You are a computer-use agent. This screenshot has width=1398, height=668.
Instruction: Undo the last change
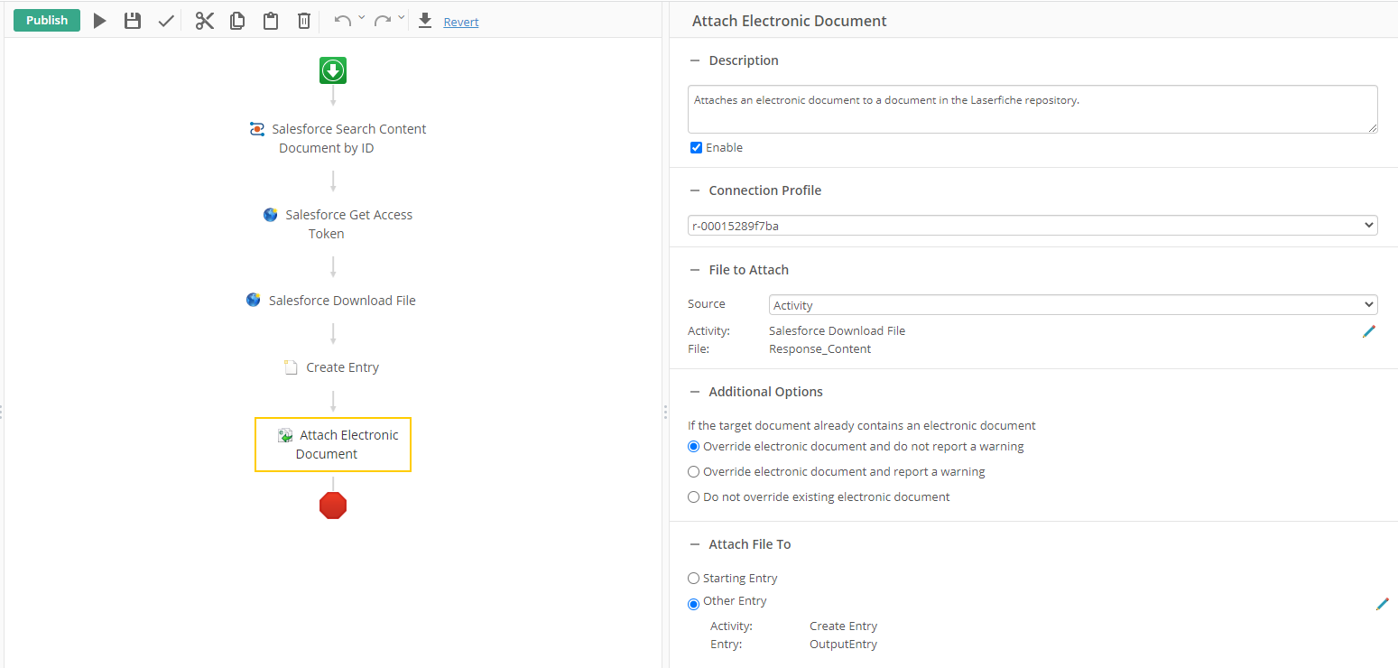click(x=342, y=21)
